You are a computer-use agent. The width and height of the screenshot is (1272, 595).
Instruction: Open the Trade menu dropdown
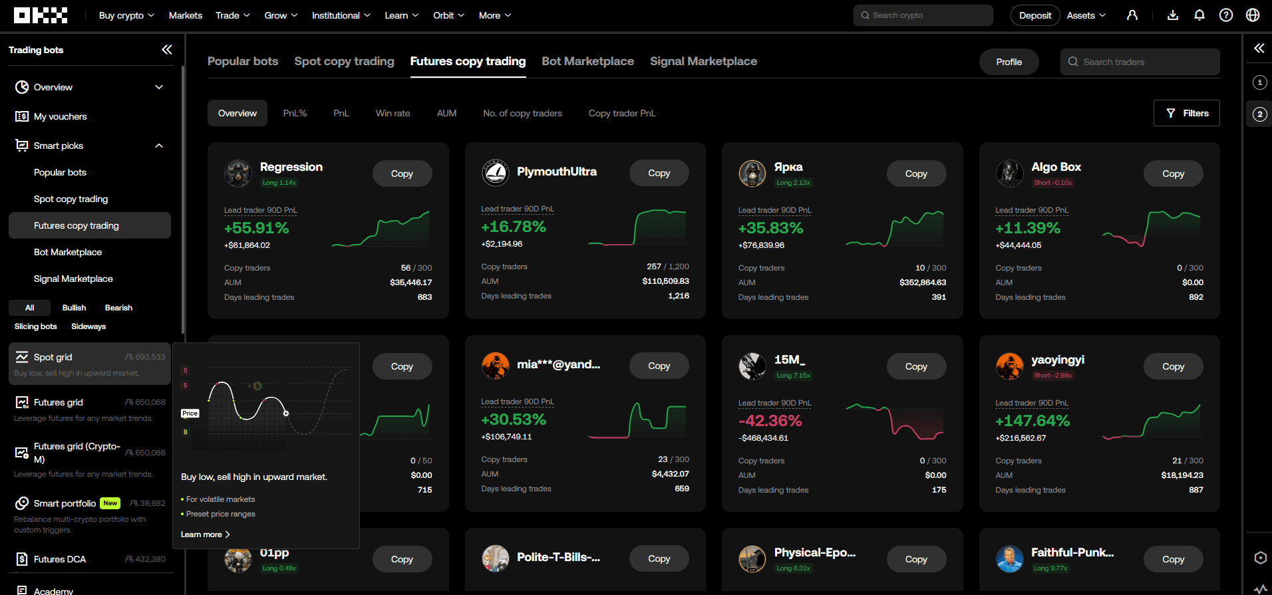point(233,15)
